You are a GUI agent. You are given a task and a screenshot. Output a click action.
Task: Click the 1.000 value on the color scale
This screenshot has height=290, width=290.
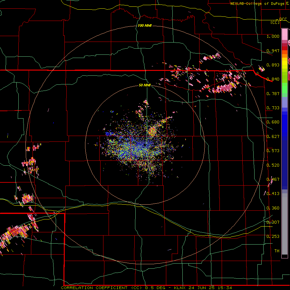(x=273, y=36)
